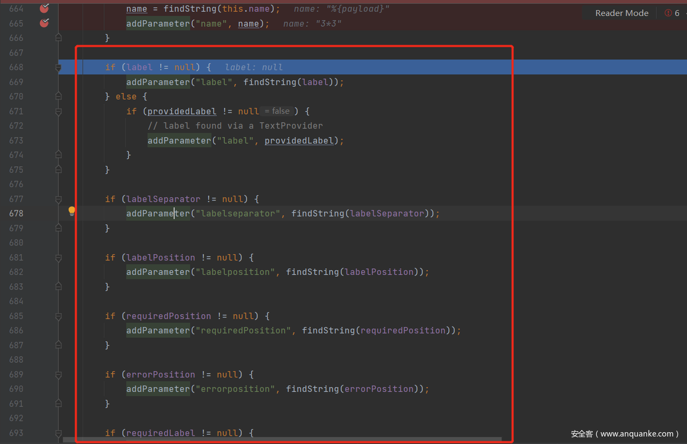This screenshot has width=687, height=444.
Task: Click line number 680 in the gutter
Action: coord(16,242)
